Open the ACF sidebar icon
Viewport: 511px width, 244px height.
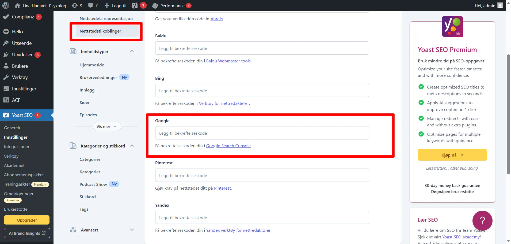click(6, 100)
